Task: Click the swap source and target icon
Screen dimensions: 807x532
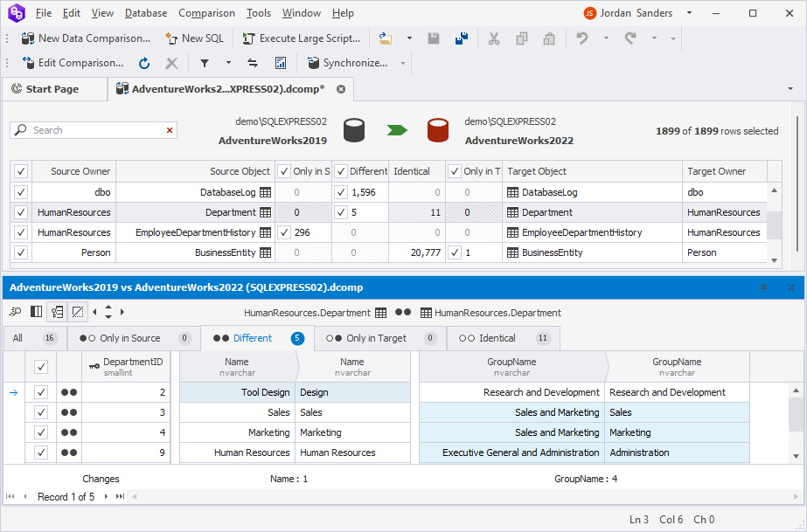Action: (x=253, y=63)
